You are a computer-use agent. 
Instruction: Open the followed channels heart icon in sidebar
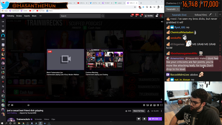coord(3,26)
